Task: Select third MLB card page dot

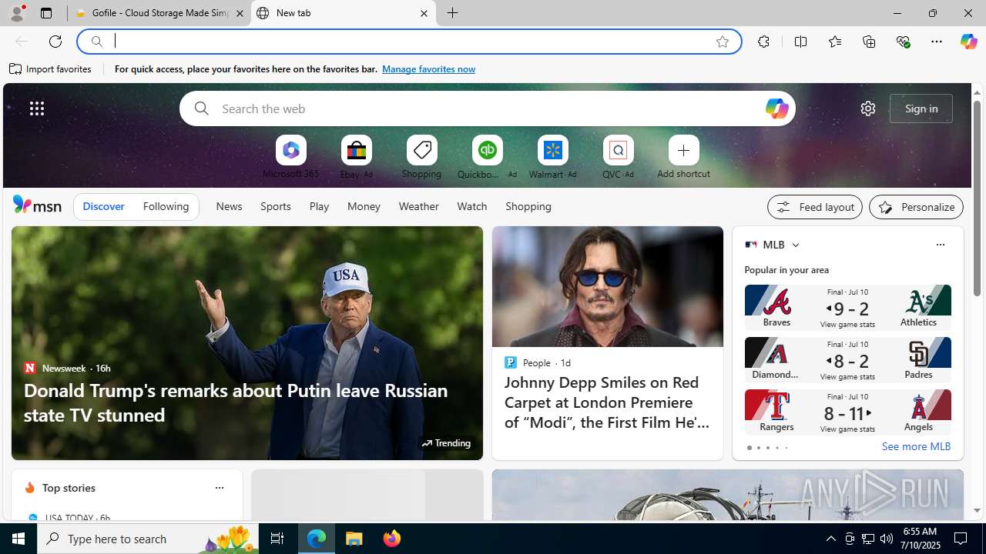Action: [x=767, y=448]
